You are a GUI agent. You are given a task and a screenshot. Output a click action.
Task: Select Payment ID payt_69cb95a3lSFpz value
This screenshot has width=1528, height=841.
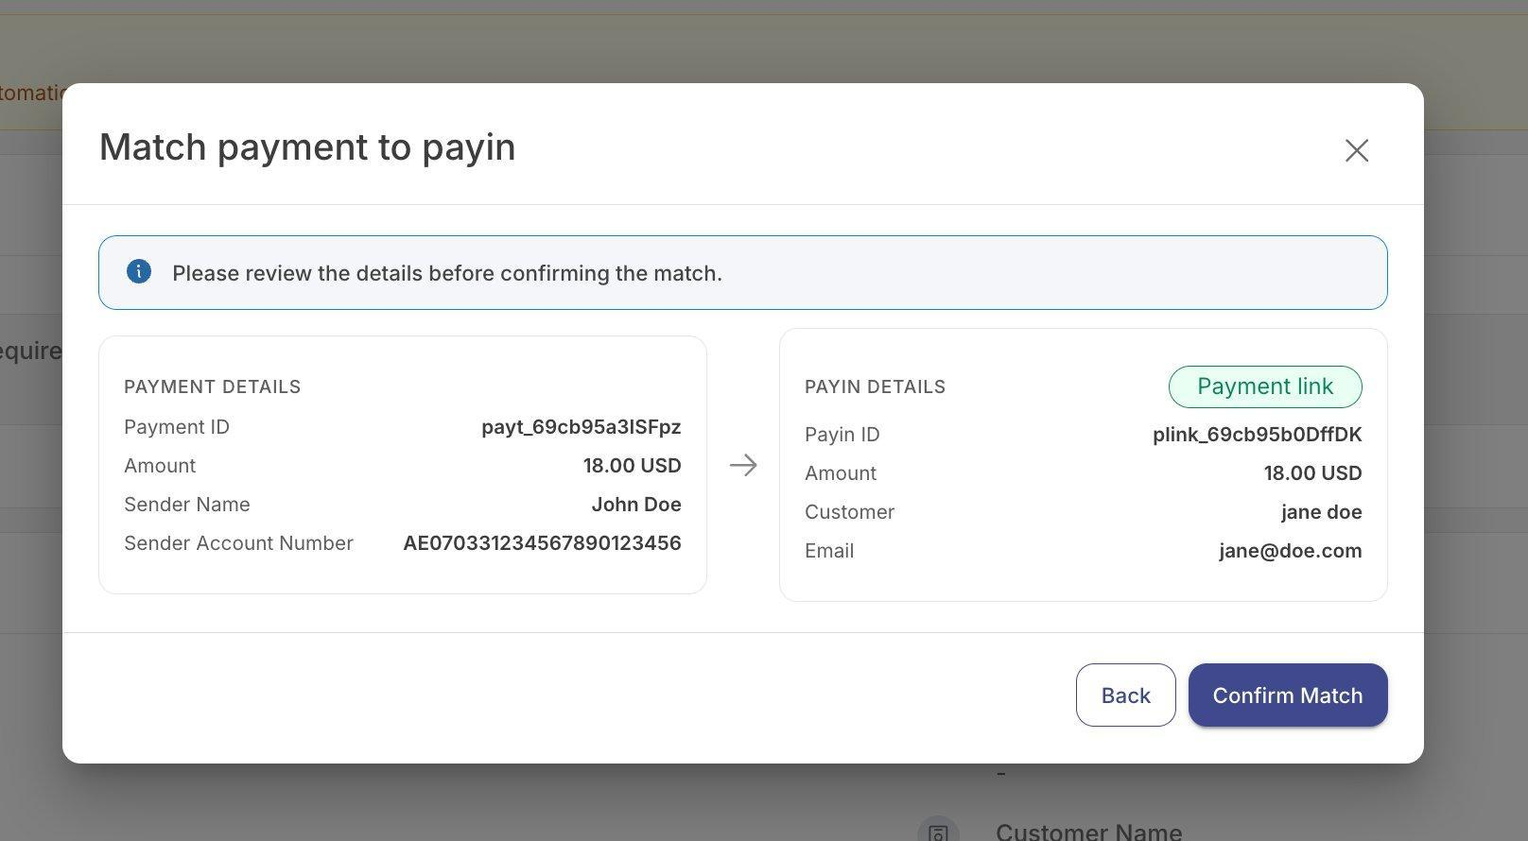[x=582, y=427]
